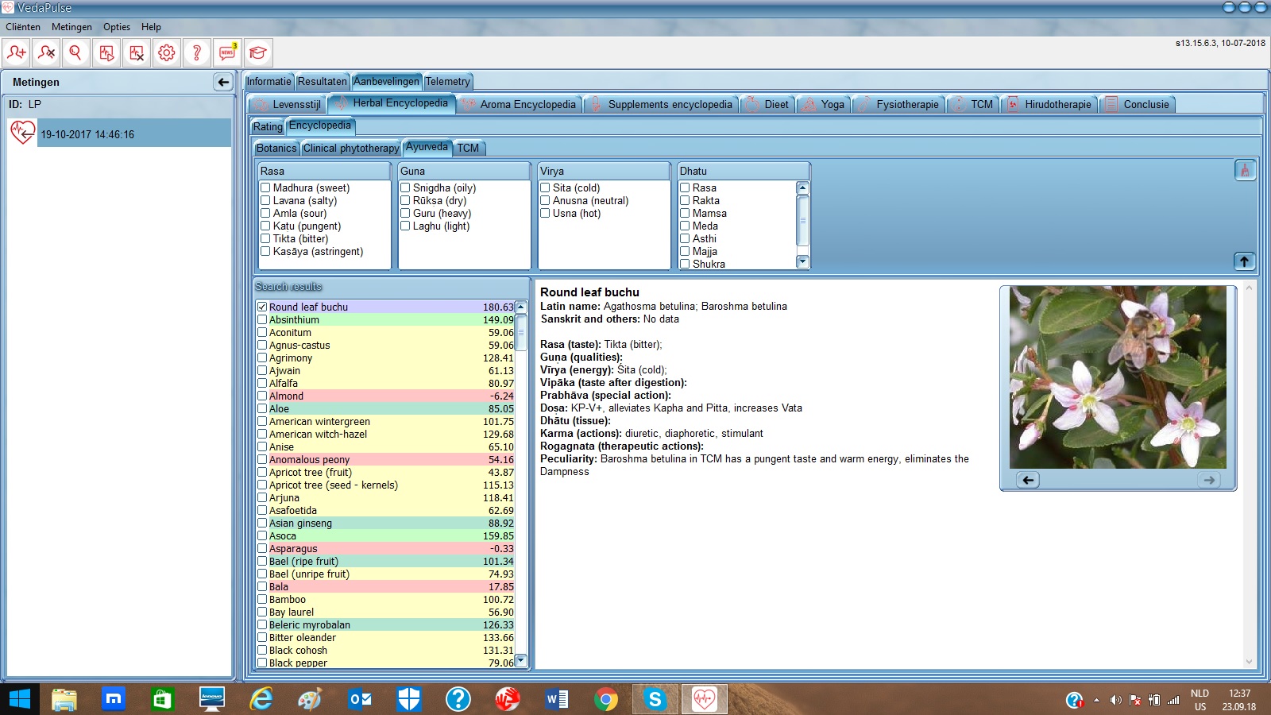
Task: Open the Opties menu
Action: [117, 27]
